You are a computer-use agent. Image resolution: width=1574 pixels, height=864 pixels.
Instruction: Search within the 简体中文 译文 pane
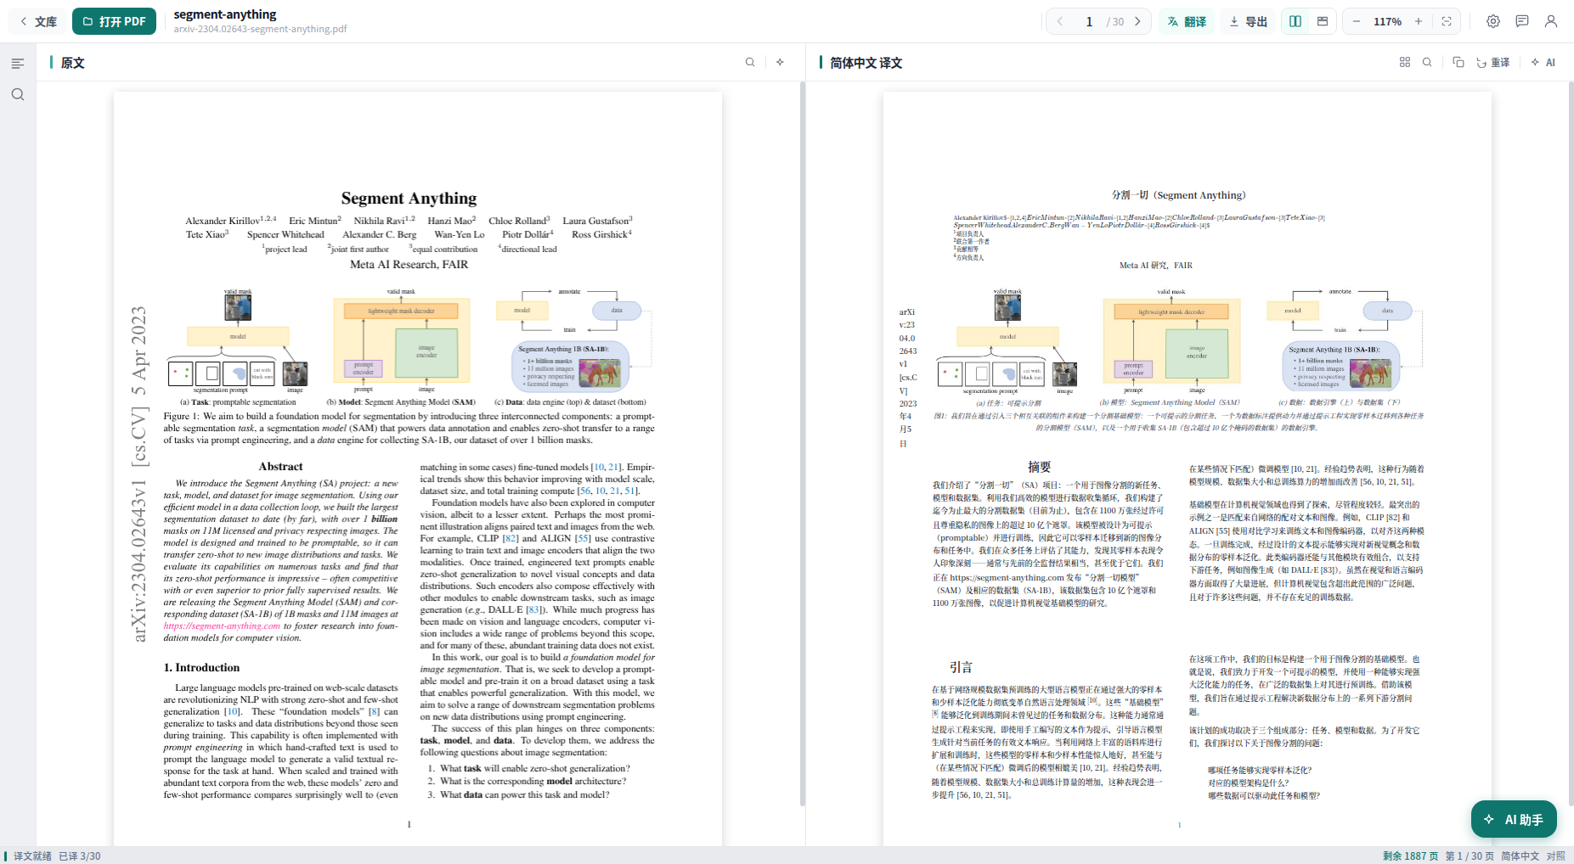click(1427, 62)
